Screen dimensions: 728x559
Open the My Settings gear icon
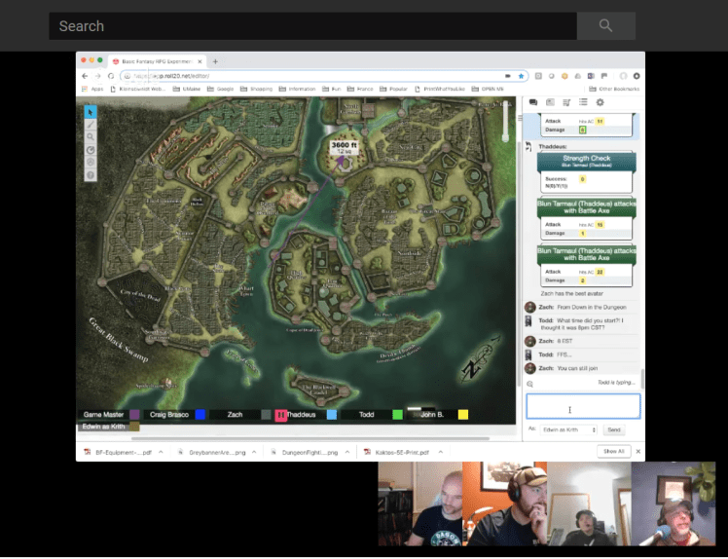600,102
